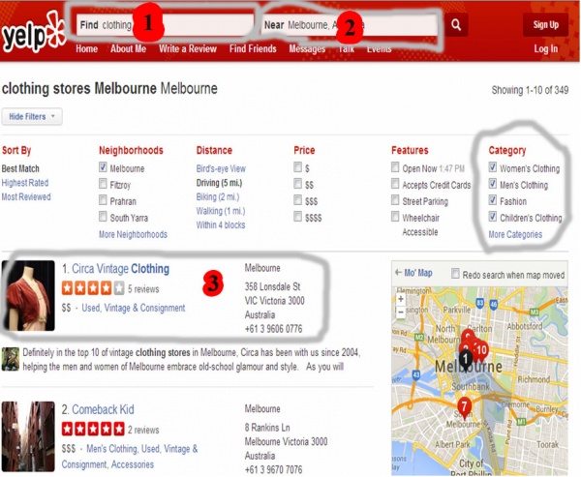This screenshot has width=581, height=477.
Task: Click the magnifier search button
Action: pos(456,25)
